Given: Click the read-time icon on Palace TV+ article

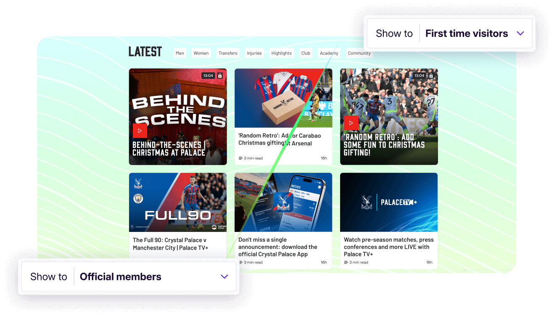Looking at the screenshot, I should [346, 263].
